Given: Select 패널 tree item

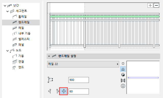Looking at the screenshot, I should [x=21, y=45].
